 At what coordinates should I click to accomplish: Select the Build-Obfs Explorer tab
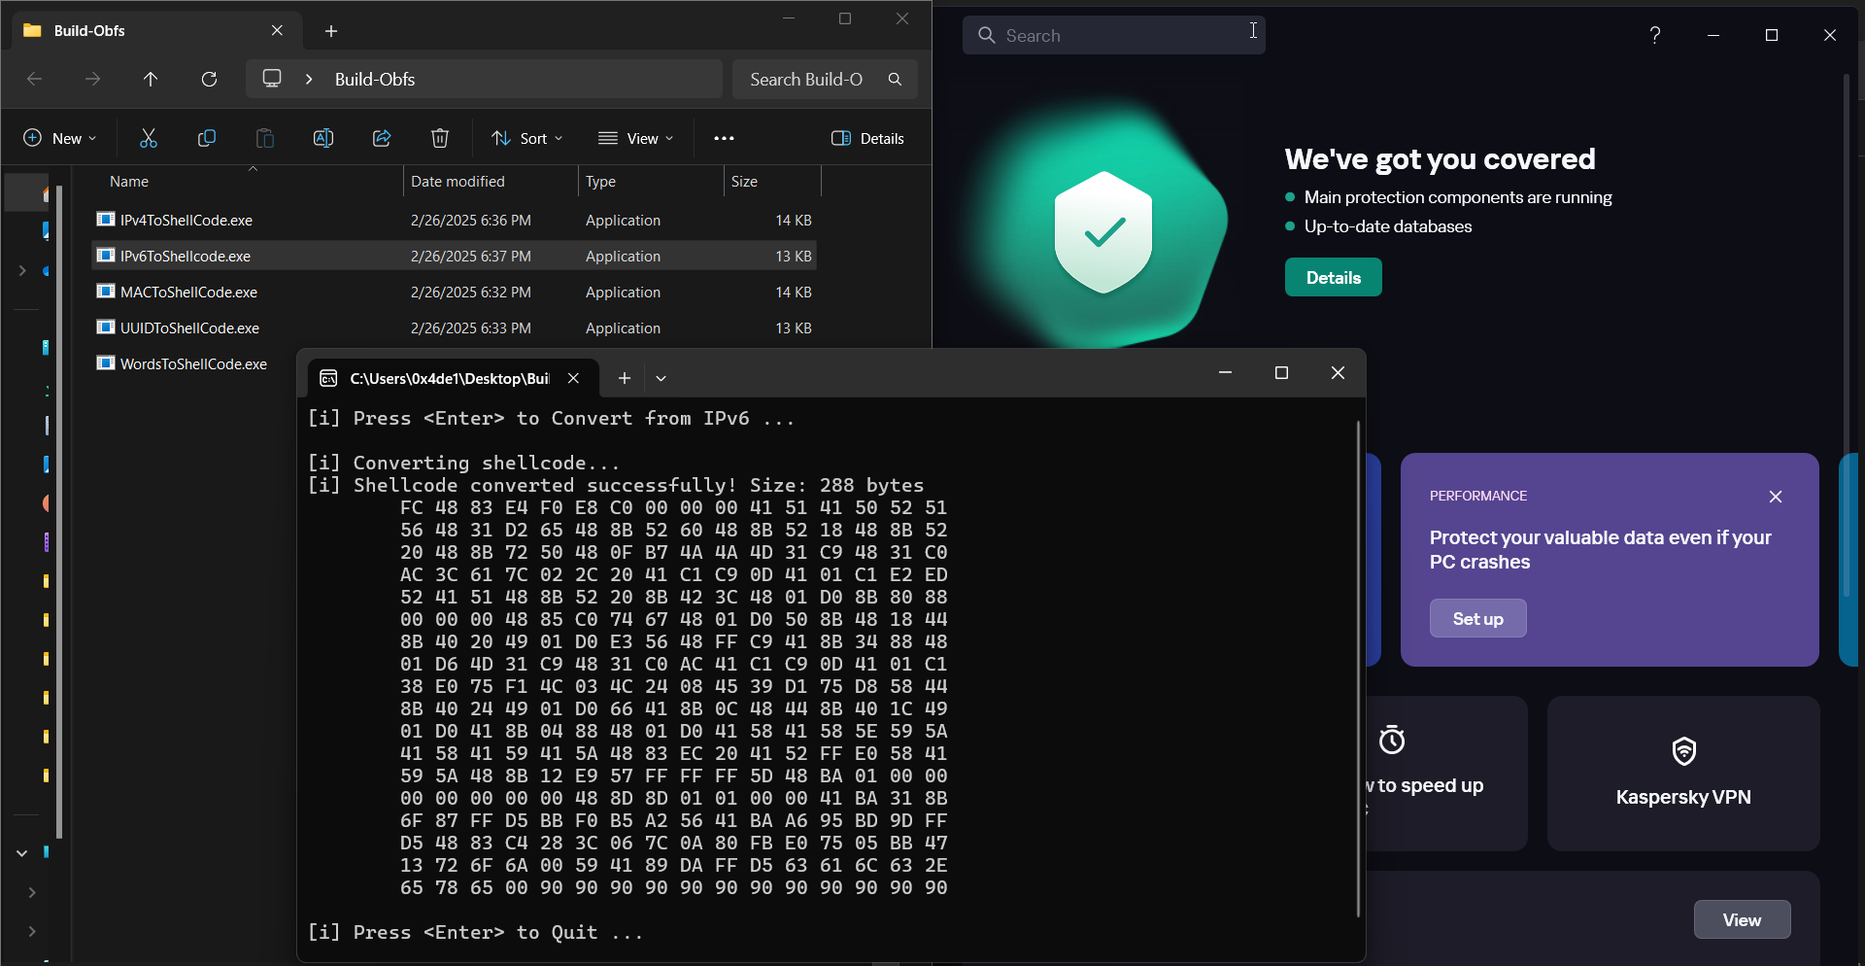click(x=155, y=31)
